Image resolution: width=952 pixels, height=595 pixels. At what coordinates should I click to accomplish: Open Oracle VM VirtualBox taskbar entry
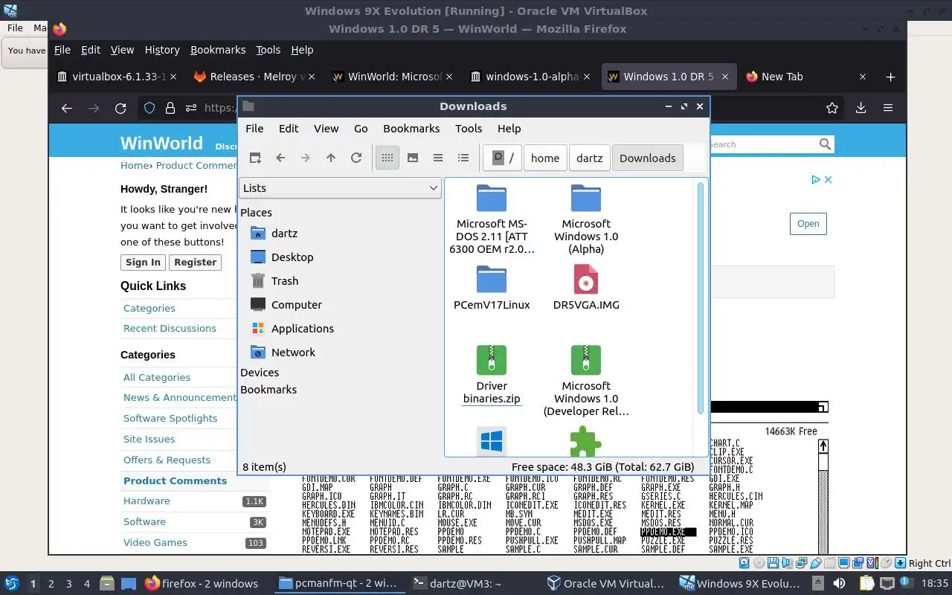tap(608, 584)
